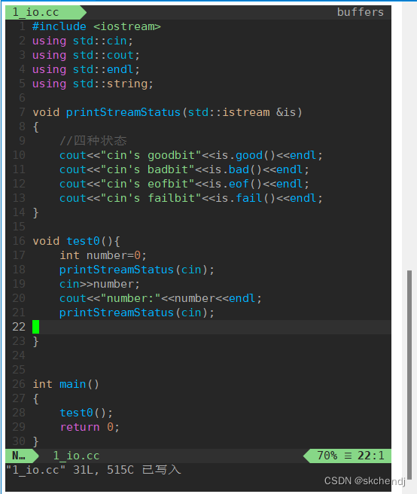Place cursor on using std::cout; line
This screenshot has width=417, height=494.
[x=86, y=55]
